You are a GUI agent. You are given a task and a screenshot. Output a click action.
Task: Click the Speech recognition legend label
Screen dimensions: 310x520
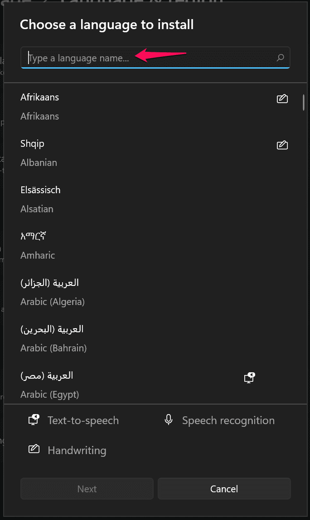[228, 420]
